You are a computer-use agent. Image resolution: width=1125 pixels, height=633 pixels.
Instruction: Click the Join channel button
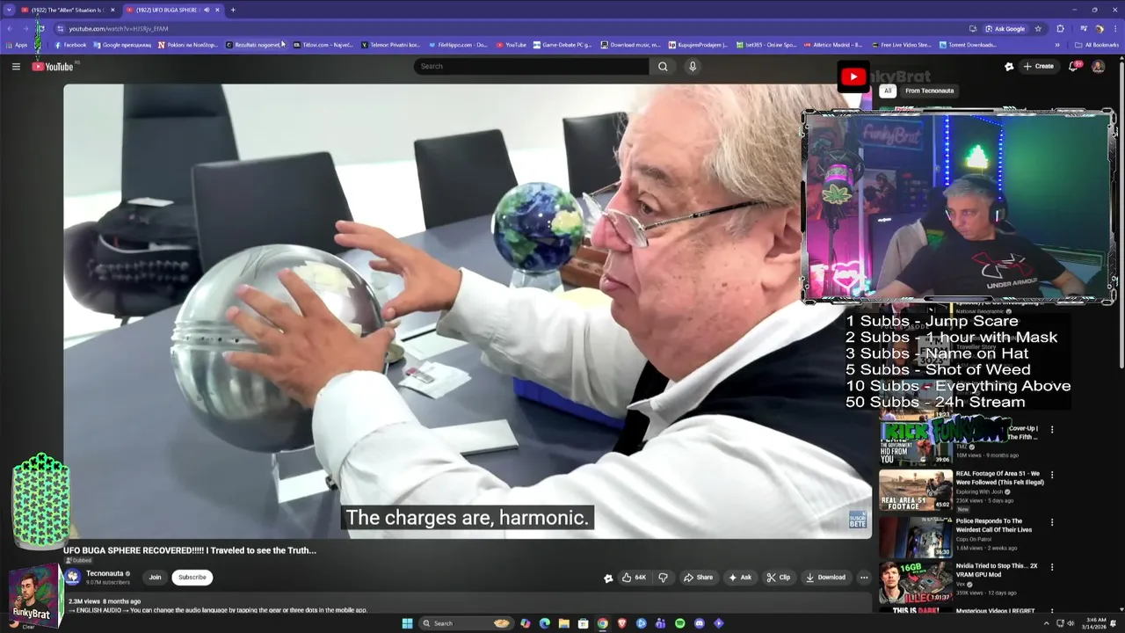(x=155, y=578)
